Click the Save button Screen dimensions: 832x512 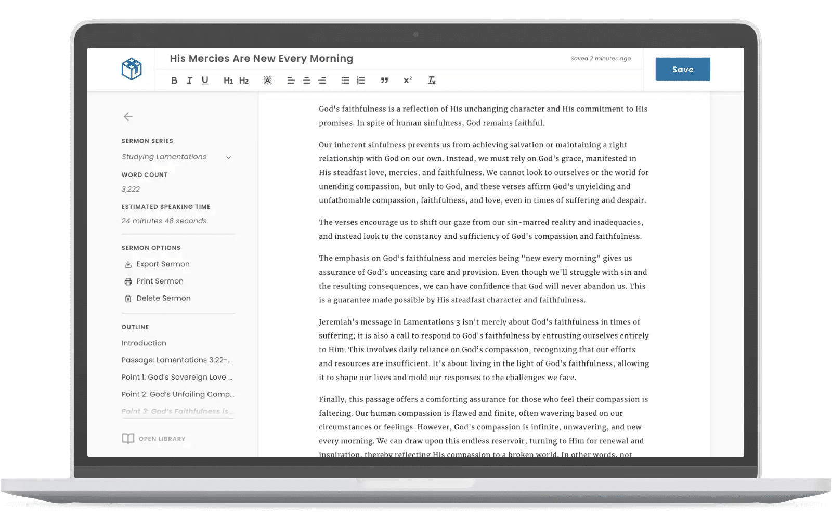(x=682, y=69)
